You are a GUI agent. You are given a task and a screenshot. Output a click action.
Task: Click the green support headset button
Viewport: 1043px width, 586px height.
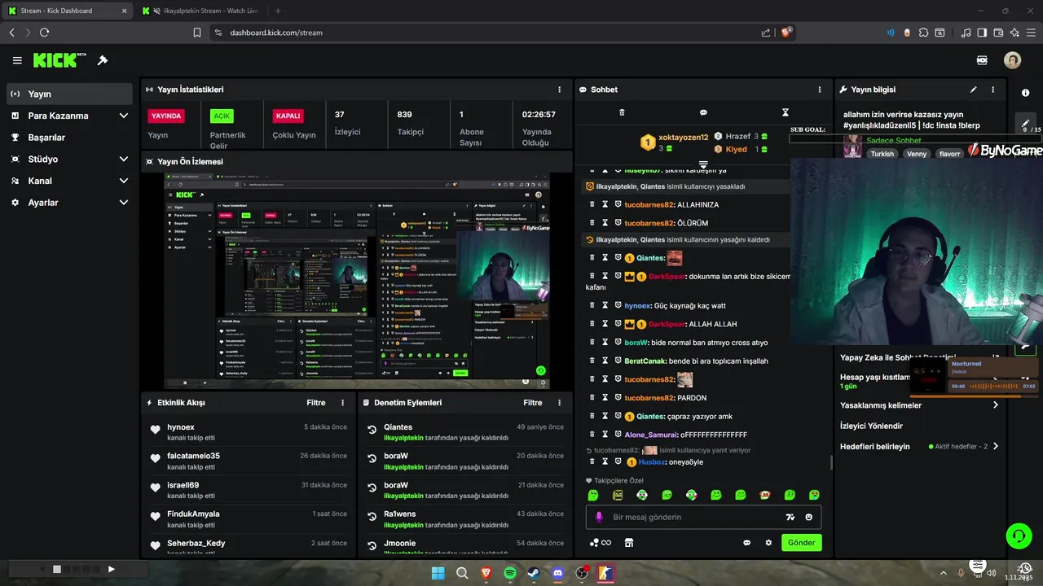(1019, 536)
